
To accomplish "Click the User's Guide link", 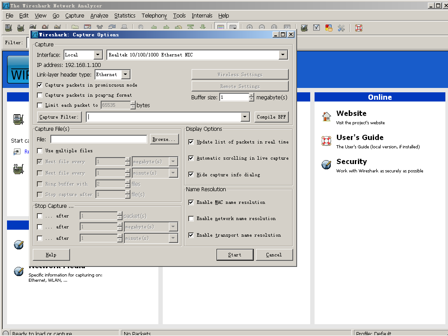I will [x=360, y=137].
